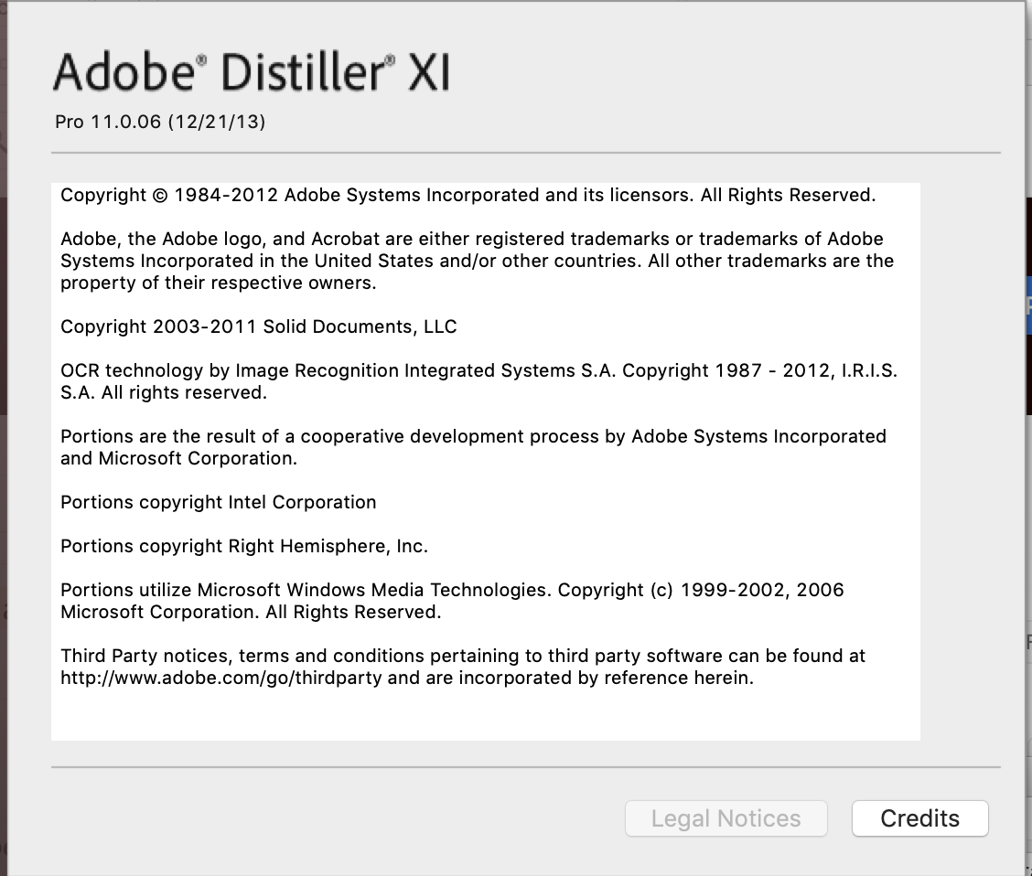The width and height of the screenshot is (1032, 876).
Task: Click the Right Hemisphere copyright line
Action: pos(244,546)
